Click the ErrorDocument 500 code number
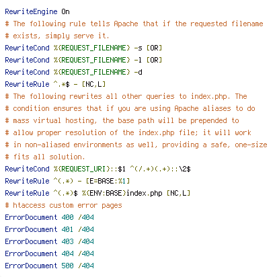Screen dimensions: 277x277 pos(67,266)
